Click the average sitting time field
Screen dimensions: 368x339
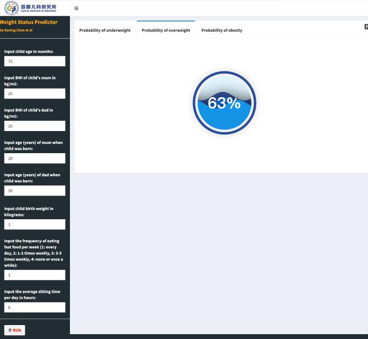point(34,307)
